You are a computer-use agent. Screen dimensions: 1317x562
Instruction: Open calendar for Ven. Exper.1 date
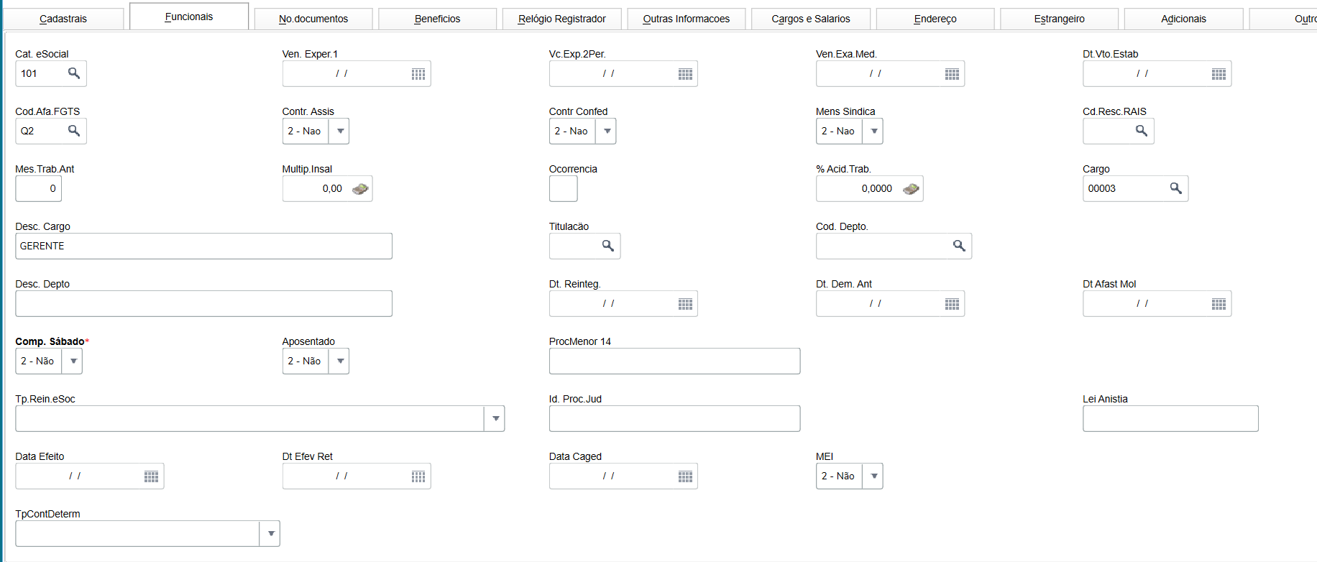418,74
